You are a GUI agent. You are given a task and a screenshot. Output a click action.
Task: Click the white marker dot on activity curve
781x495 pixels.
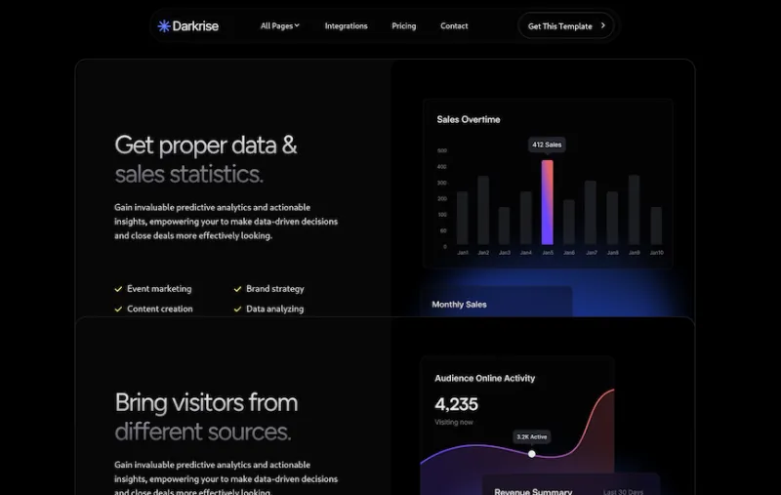(x=532, y=454)
